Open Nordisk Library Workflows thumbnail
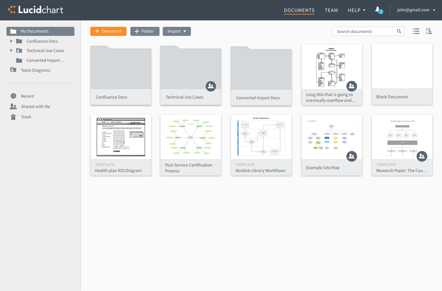Viewport: 442px width, 291px height. tap(261, 137)
